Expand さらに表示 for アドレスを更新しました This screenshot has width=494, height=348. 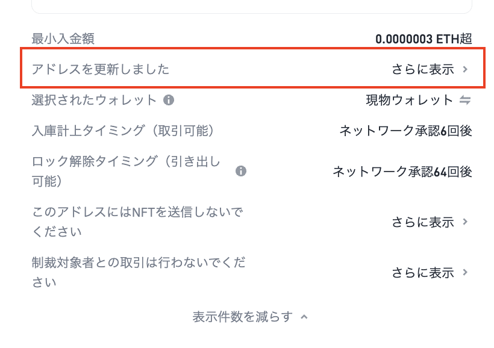(x=423, y=69)
